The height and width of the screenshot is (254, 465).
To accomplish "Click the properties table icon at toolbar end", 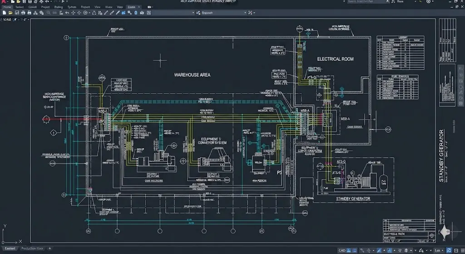I will [148, 13].
